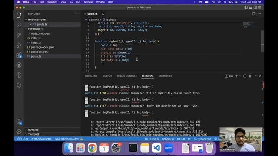Open the Extensions view

pos(19,55)
